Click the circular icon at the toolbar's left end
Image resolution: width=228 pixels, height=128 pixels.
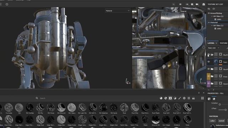[x=7, y=4]
